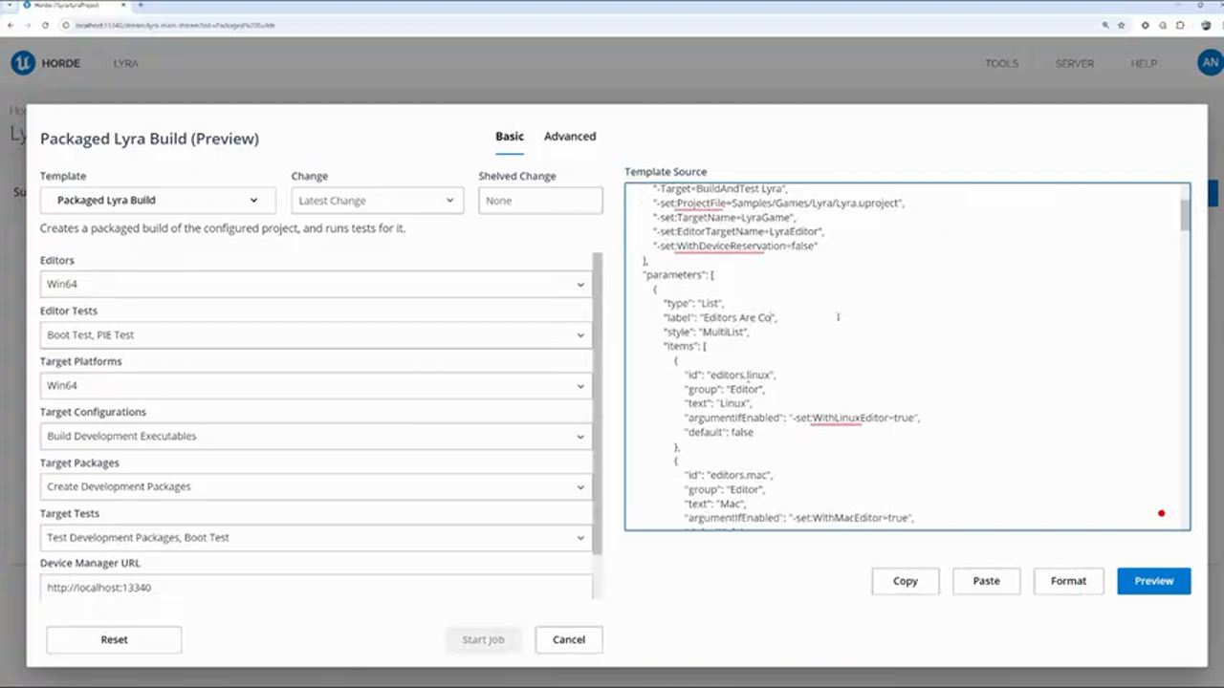The height and width of the screenshot is (688, 1224).
Task: Expand the Editor Tests dropdown
Action: tap(316, 335)
